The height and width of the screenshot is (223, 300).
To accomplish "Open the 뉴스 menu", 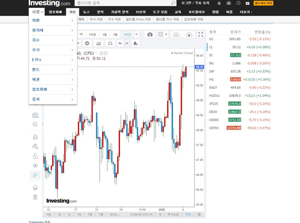I will [87, 12].
